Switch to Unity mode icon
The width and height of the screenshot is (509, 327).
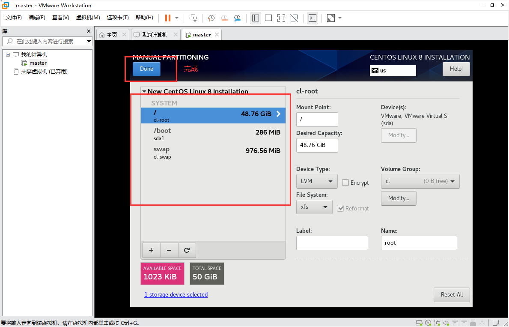pyautogui.click(x=294, y=18)
